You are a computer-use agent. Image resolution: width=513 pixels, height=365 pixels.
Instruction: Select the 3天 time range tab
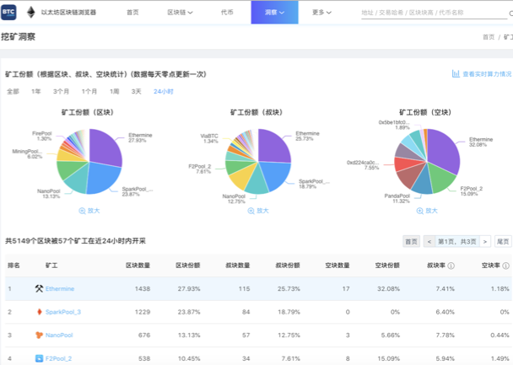pyautogui.click(x=137, y=92)
